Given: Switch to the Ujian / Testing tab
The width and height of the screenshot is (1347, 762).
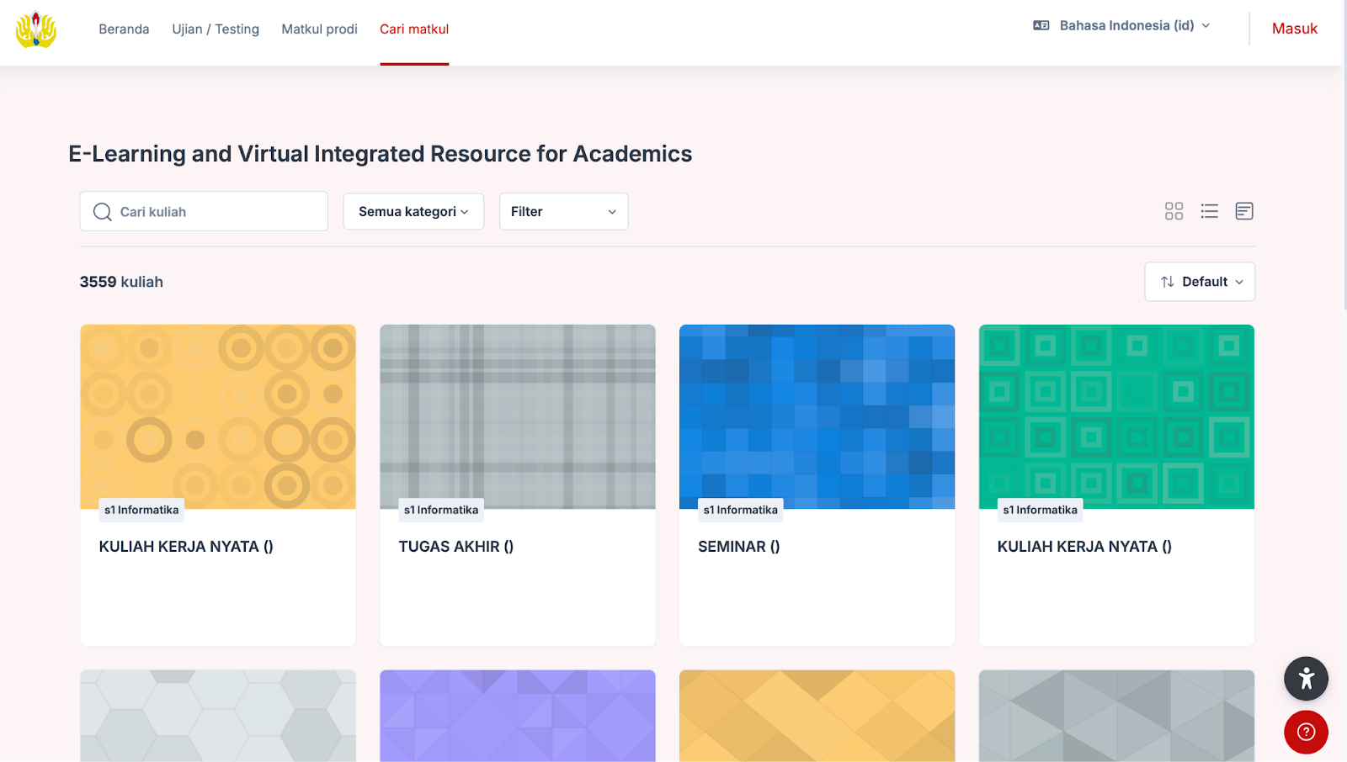Looking at the screenshot, I should [x=216, y=29].
